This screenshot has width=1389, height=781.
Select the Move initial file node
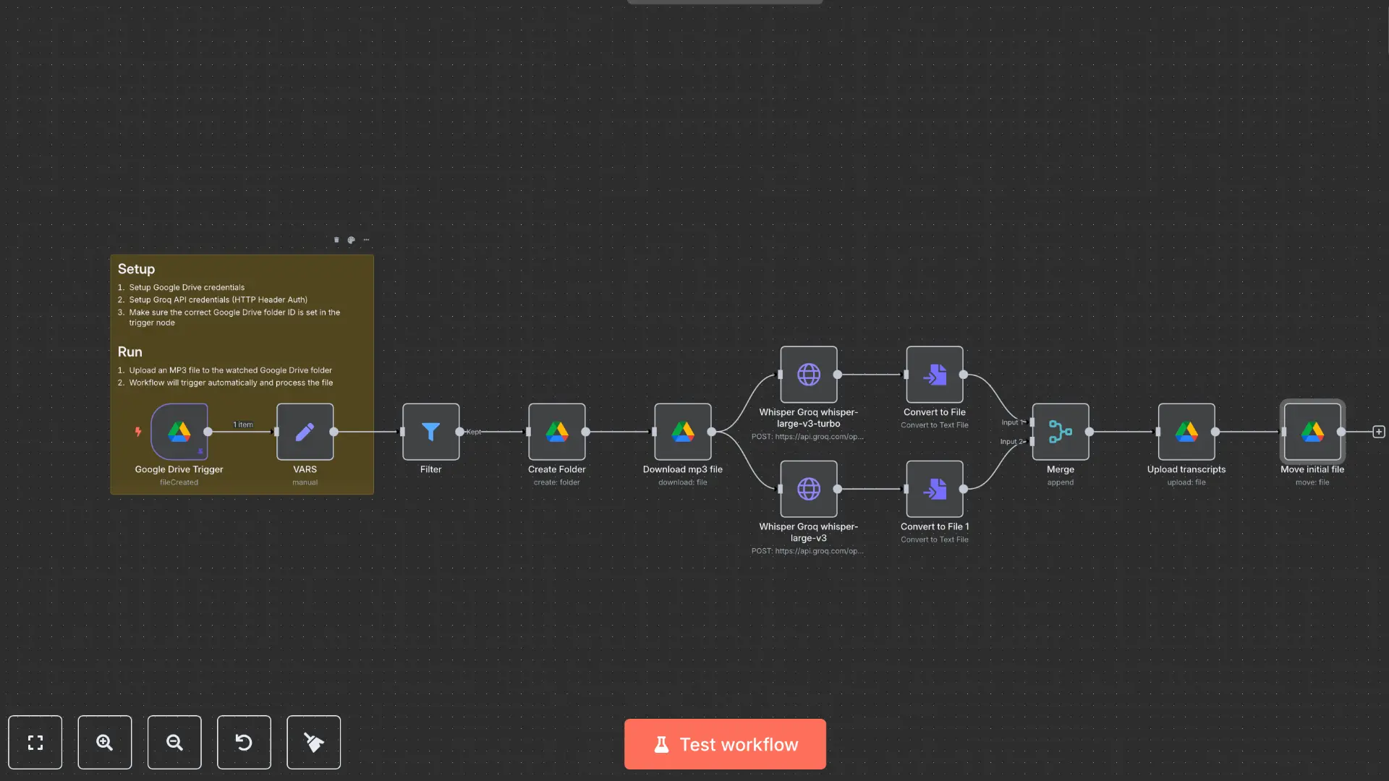click(1312, 432)
